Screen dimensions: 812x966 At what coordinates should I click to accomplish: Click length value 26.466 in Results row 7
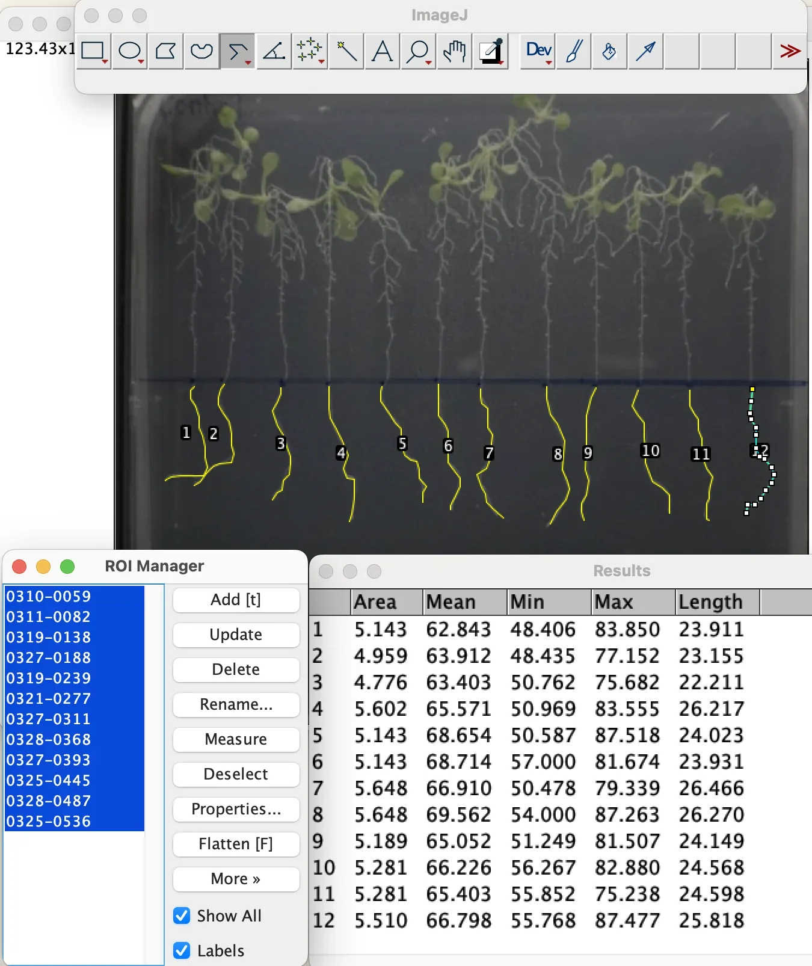point(712,788)
